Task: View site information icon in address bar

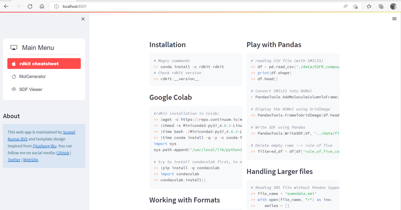Action: (x=56, y=6)
